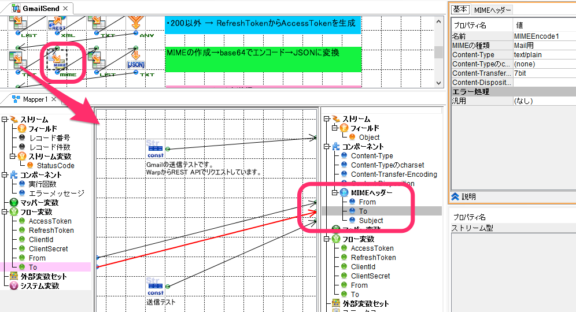Collapse ストリーム node in right tree

click(327, 119)
